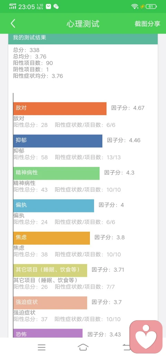Image resolution: width=166 pixels, height=357 pixels.
Task: Tap the Android recent apps menu icon
Action: pyautogui.click(x=42, y=347)
